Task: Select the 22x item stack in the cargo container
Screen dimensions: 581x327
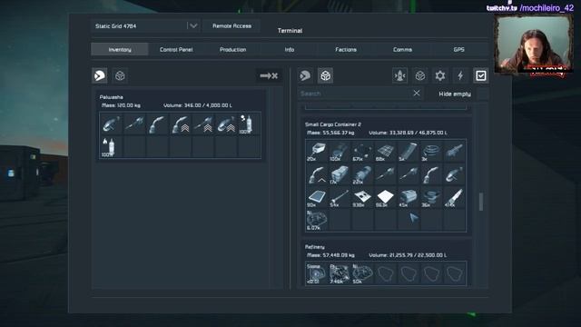Action: (x=362, y=174)
